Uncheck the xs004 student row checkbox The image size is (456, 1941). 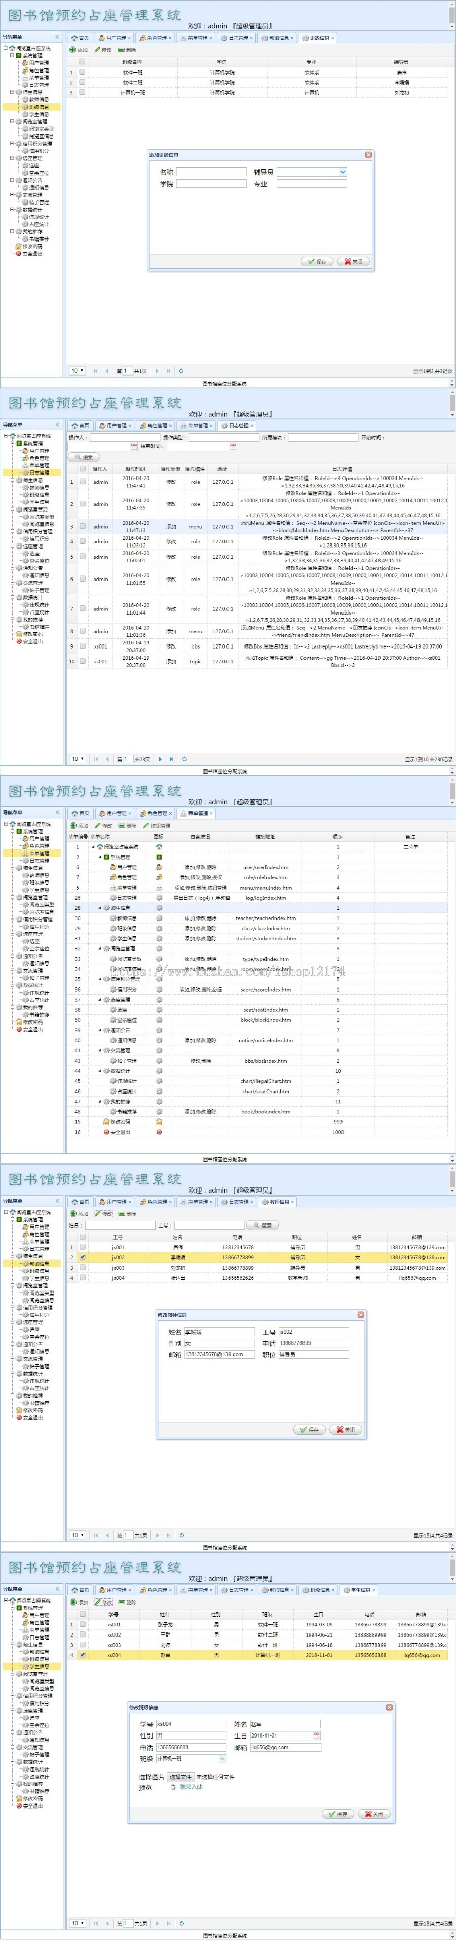[82, 1655]
